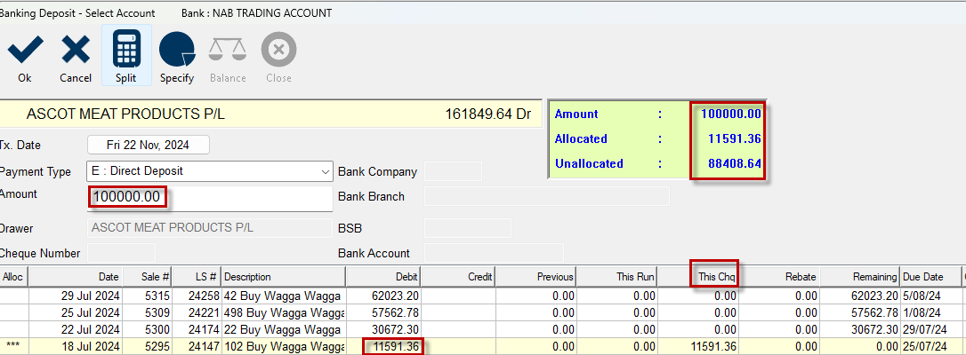Click description 22 Buy Wagga Wagga
The height and width of the screenshot is (355, 966).
click(x=282, y=330)
